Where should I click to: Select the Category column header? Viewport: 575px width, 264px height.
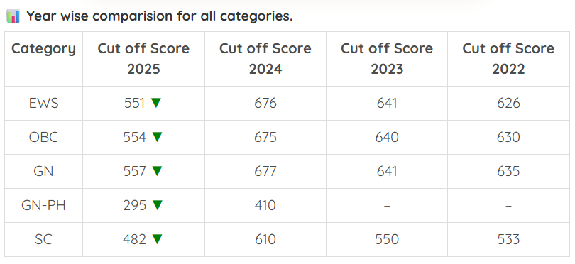click(x=43, y=59)
